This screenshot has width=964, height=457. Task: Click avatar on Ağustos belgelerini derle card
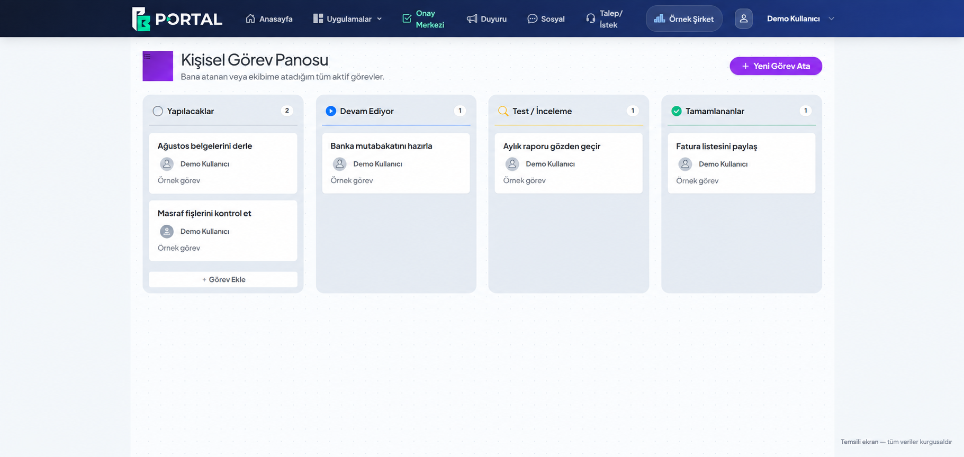(167, 164)
